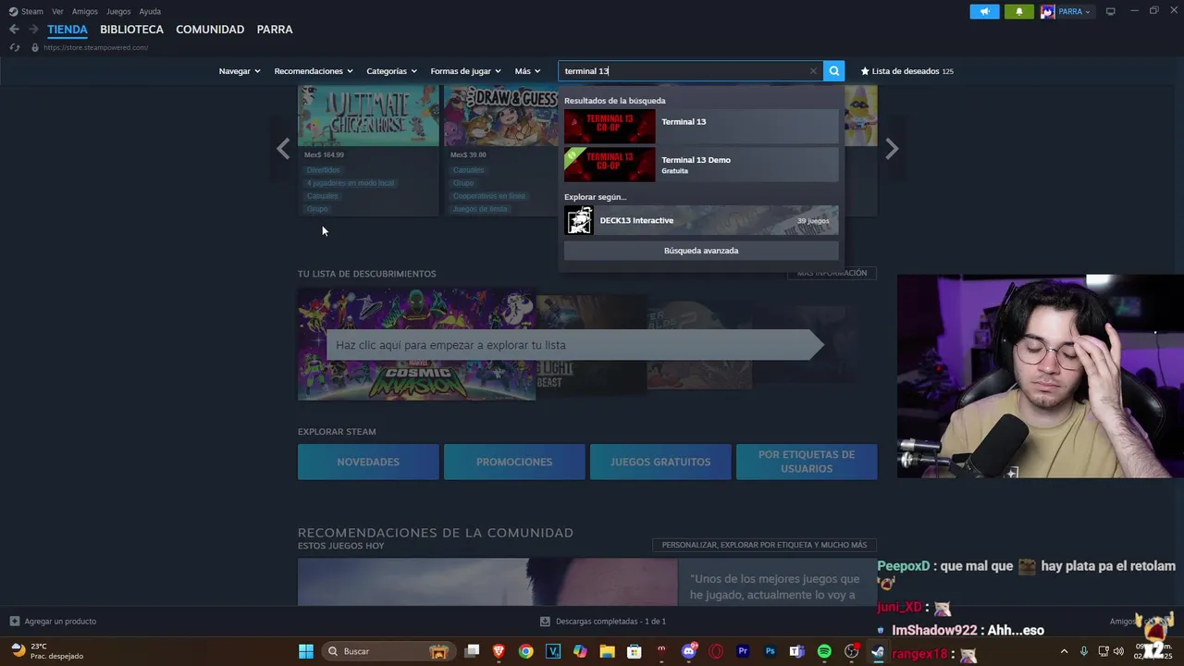
Task: Clear the search text with X icon
Action: click(x=813, y=71)
